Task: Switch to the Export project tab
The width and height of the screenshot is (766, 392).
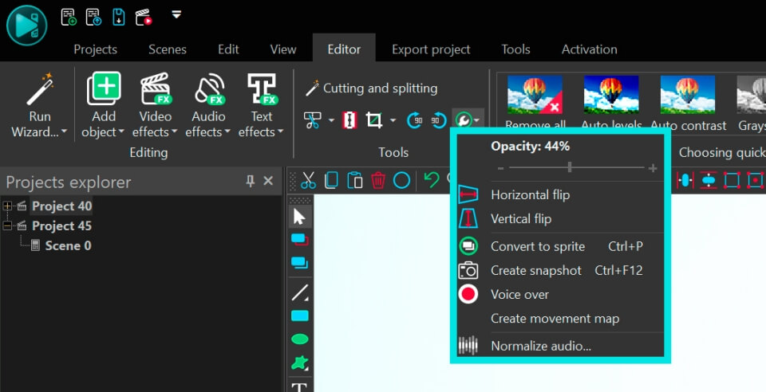Action: 431,49
